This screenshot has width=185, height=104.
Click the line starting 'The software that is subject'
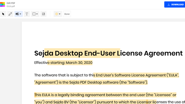[x=107, y=75]
